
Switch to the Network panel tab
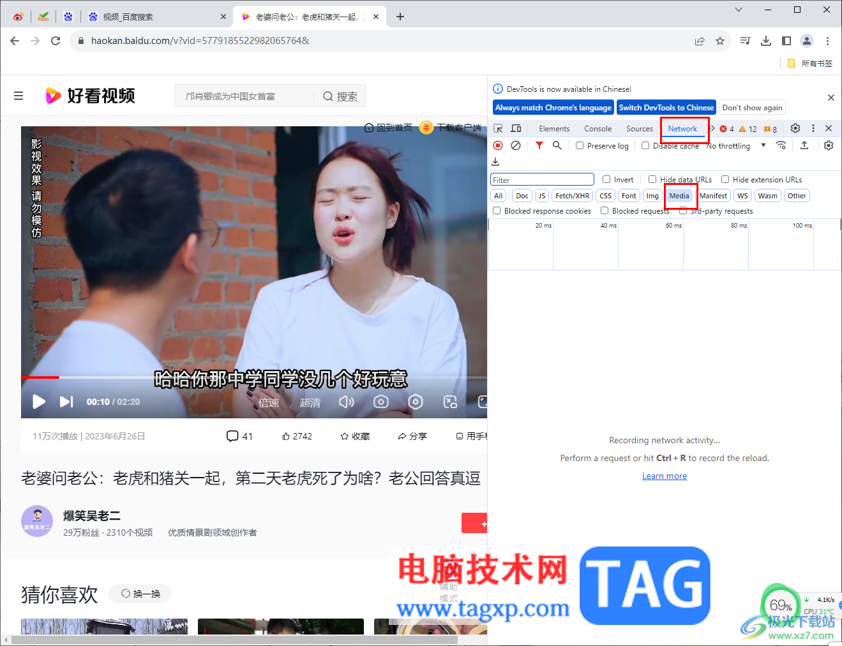click(x=682, y=129)
